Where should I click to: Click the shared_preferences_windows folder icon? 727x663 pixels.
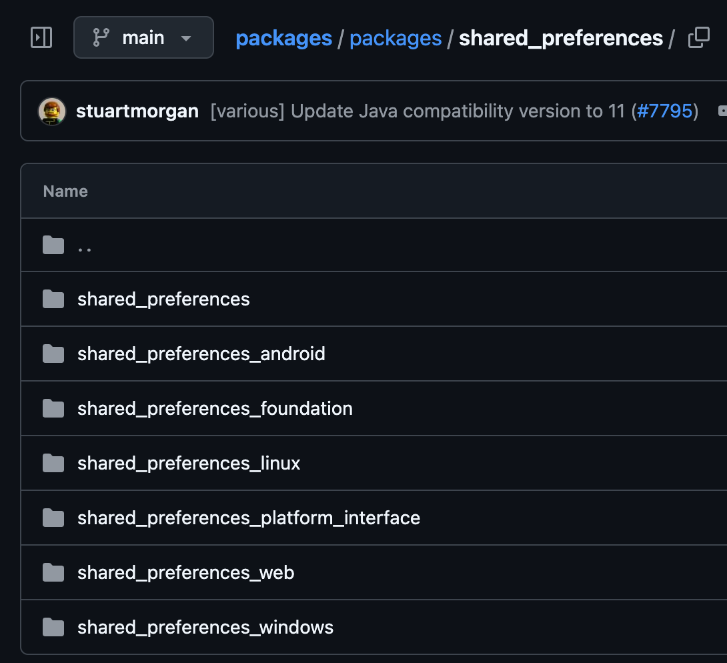point(53,627)
